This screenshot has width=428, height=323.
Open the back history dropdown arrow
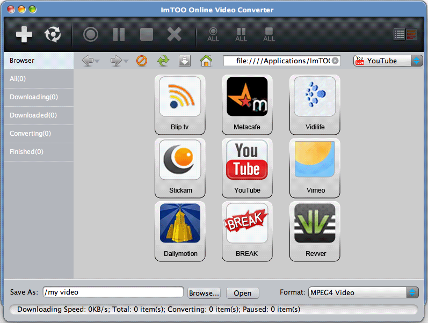tap(97, 61)
